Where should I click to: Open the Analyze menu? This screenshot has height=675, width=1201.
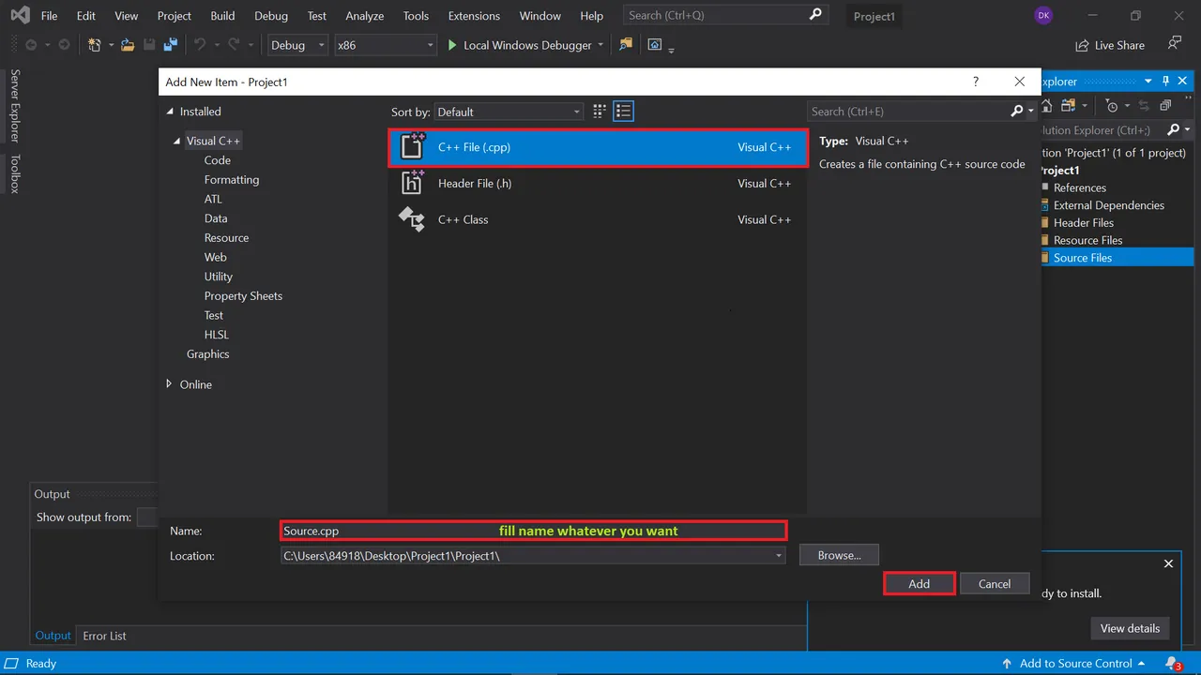pyautogui.click(x=364, y=16)
